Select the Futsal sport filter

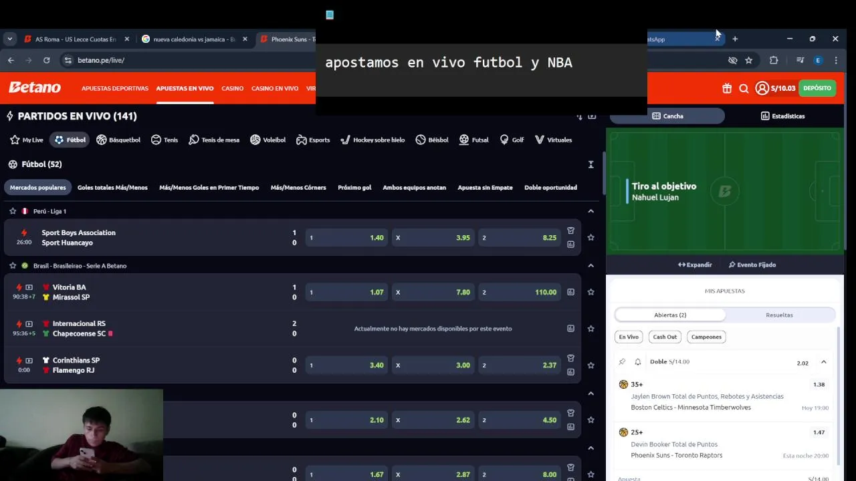tap(473, 140)
